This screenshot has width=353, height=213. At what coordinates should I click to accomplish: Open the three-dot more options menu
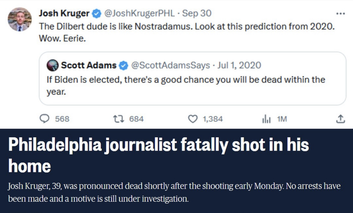click(x=340, y=14)
